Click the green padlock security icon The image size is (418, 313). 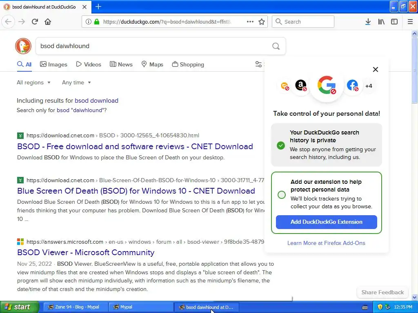97,22
